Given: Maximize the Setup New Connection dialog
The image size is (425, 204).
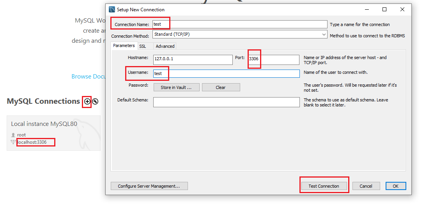Looking at the screenshot, I should click(384, 9).
